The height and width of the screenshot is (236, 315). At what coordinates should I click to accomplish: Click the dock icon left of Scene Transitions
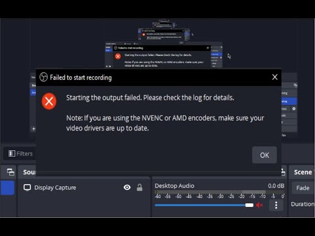(283, 172)
